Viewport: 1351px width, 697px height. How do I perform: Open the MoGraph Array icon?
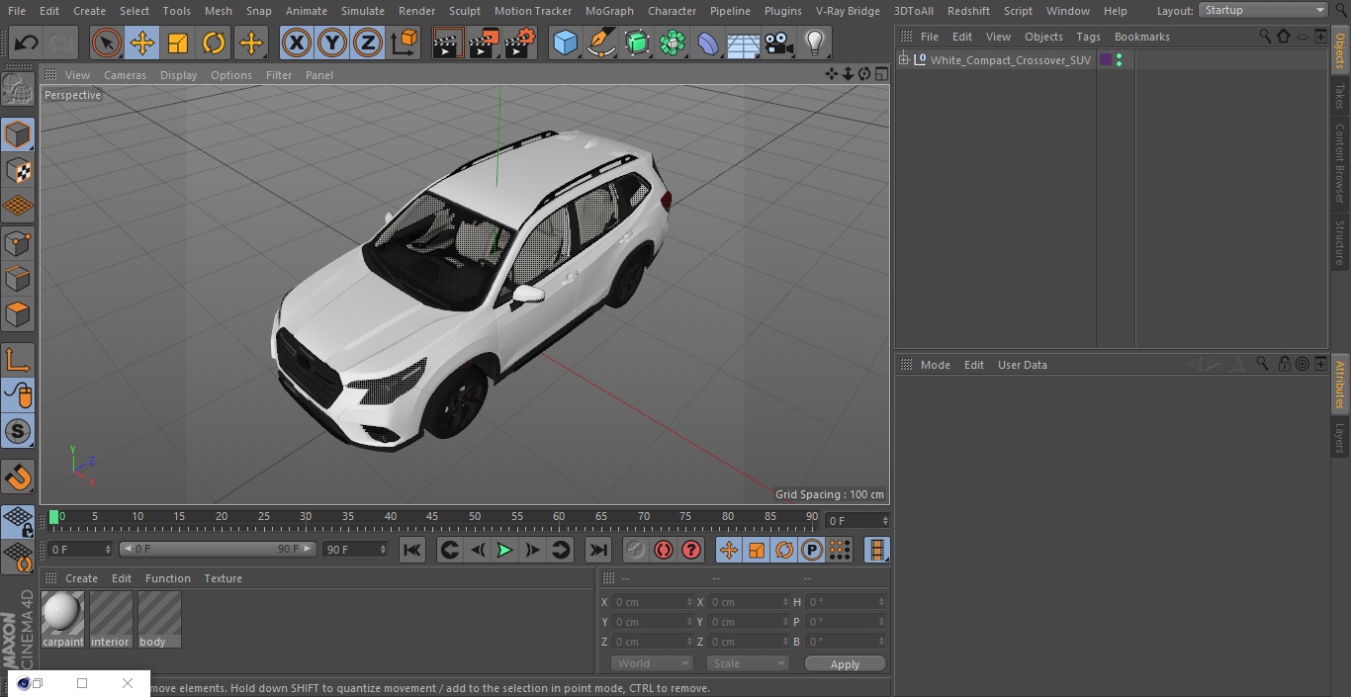click(x=673, y=43)
